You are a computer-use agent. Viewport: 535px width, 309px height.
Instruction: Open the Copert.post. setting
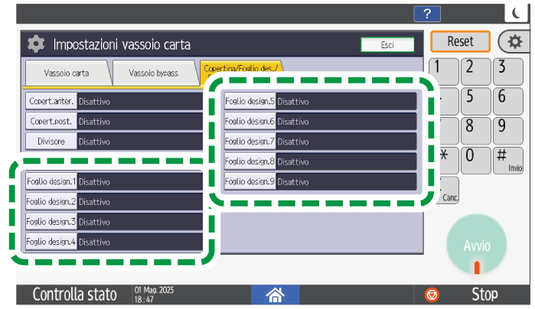(x=51, y=122)
